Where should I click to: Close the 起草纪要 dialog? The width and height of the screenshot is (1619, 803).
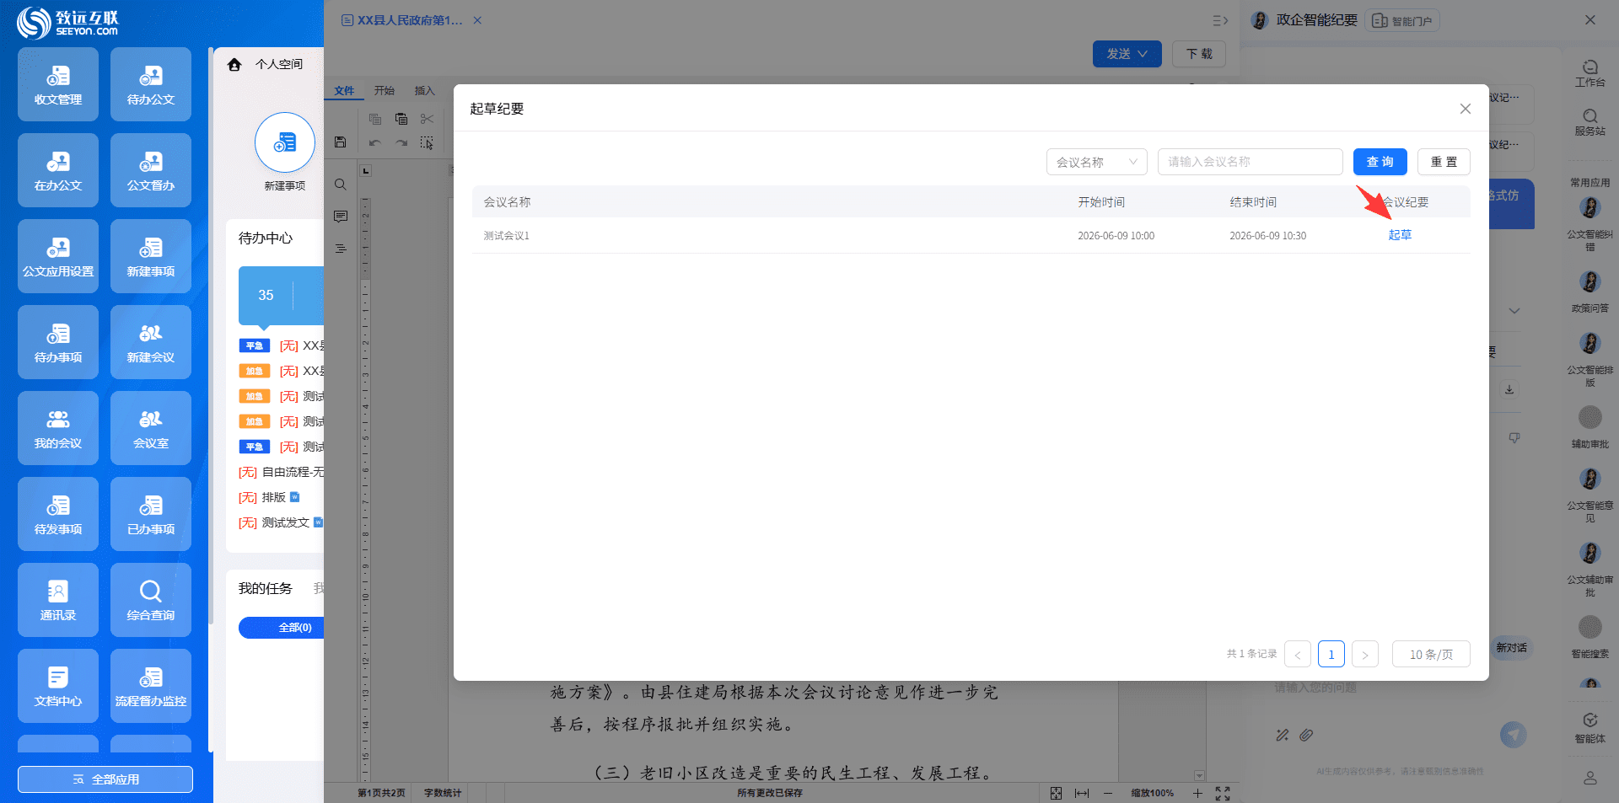coord(1466,109)
